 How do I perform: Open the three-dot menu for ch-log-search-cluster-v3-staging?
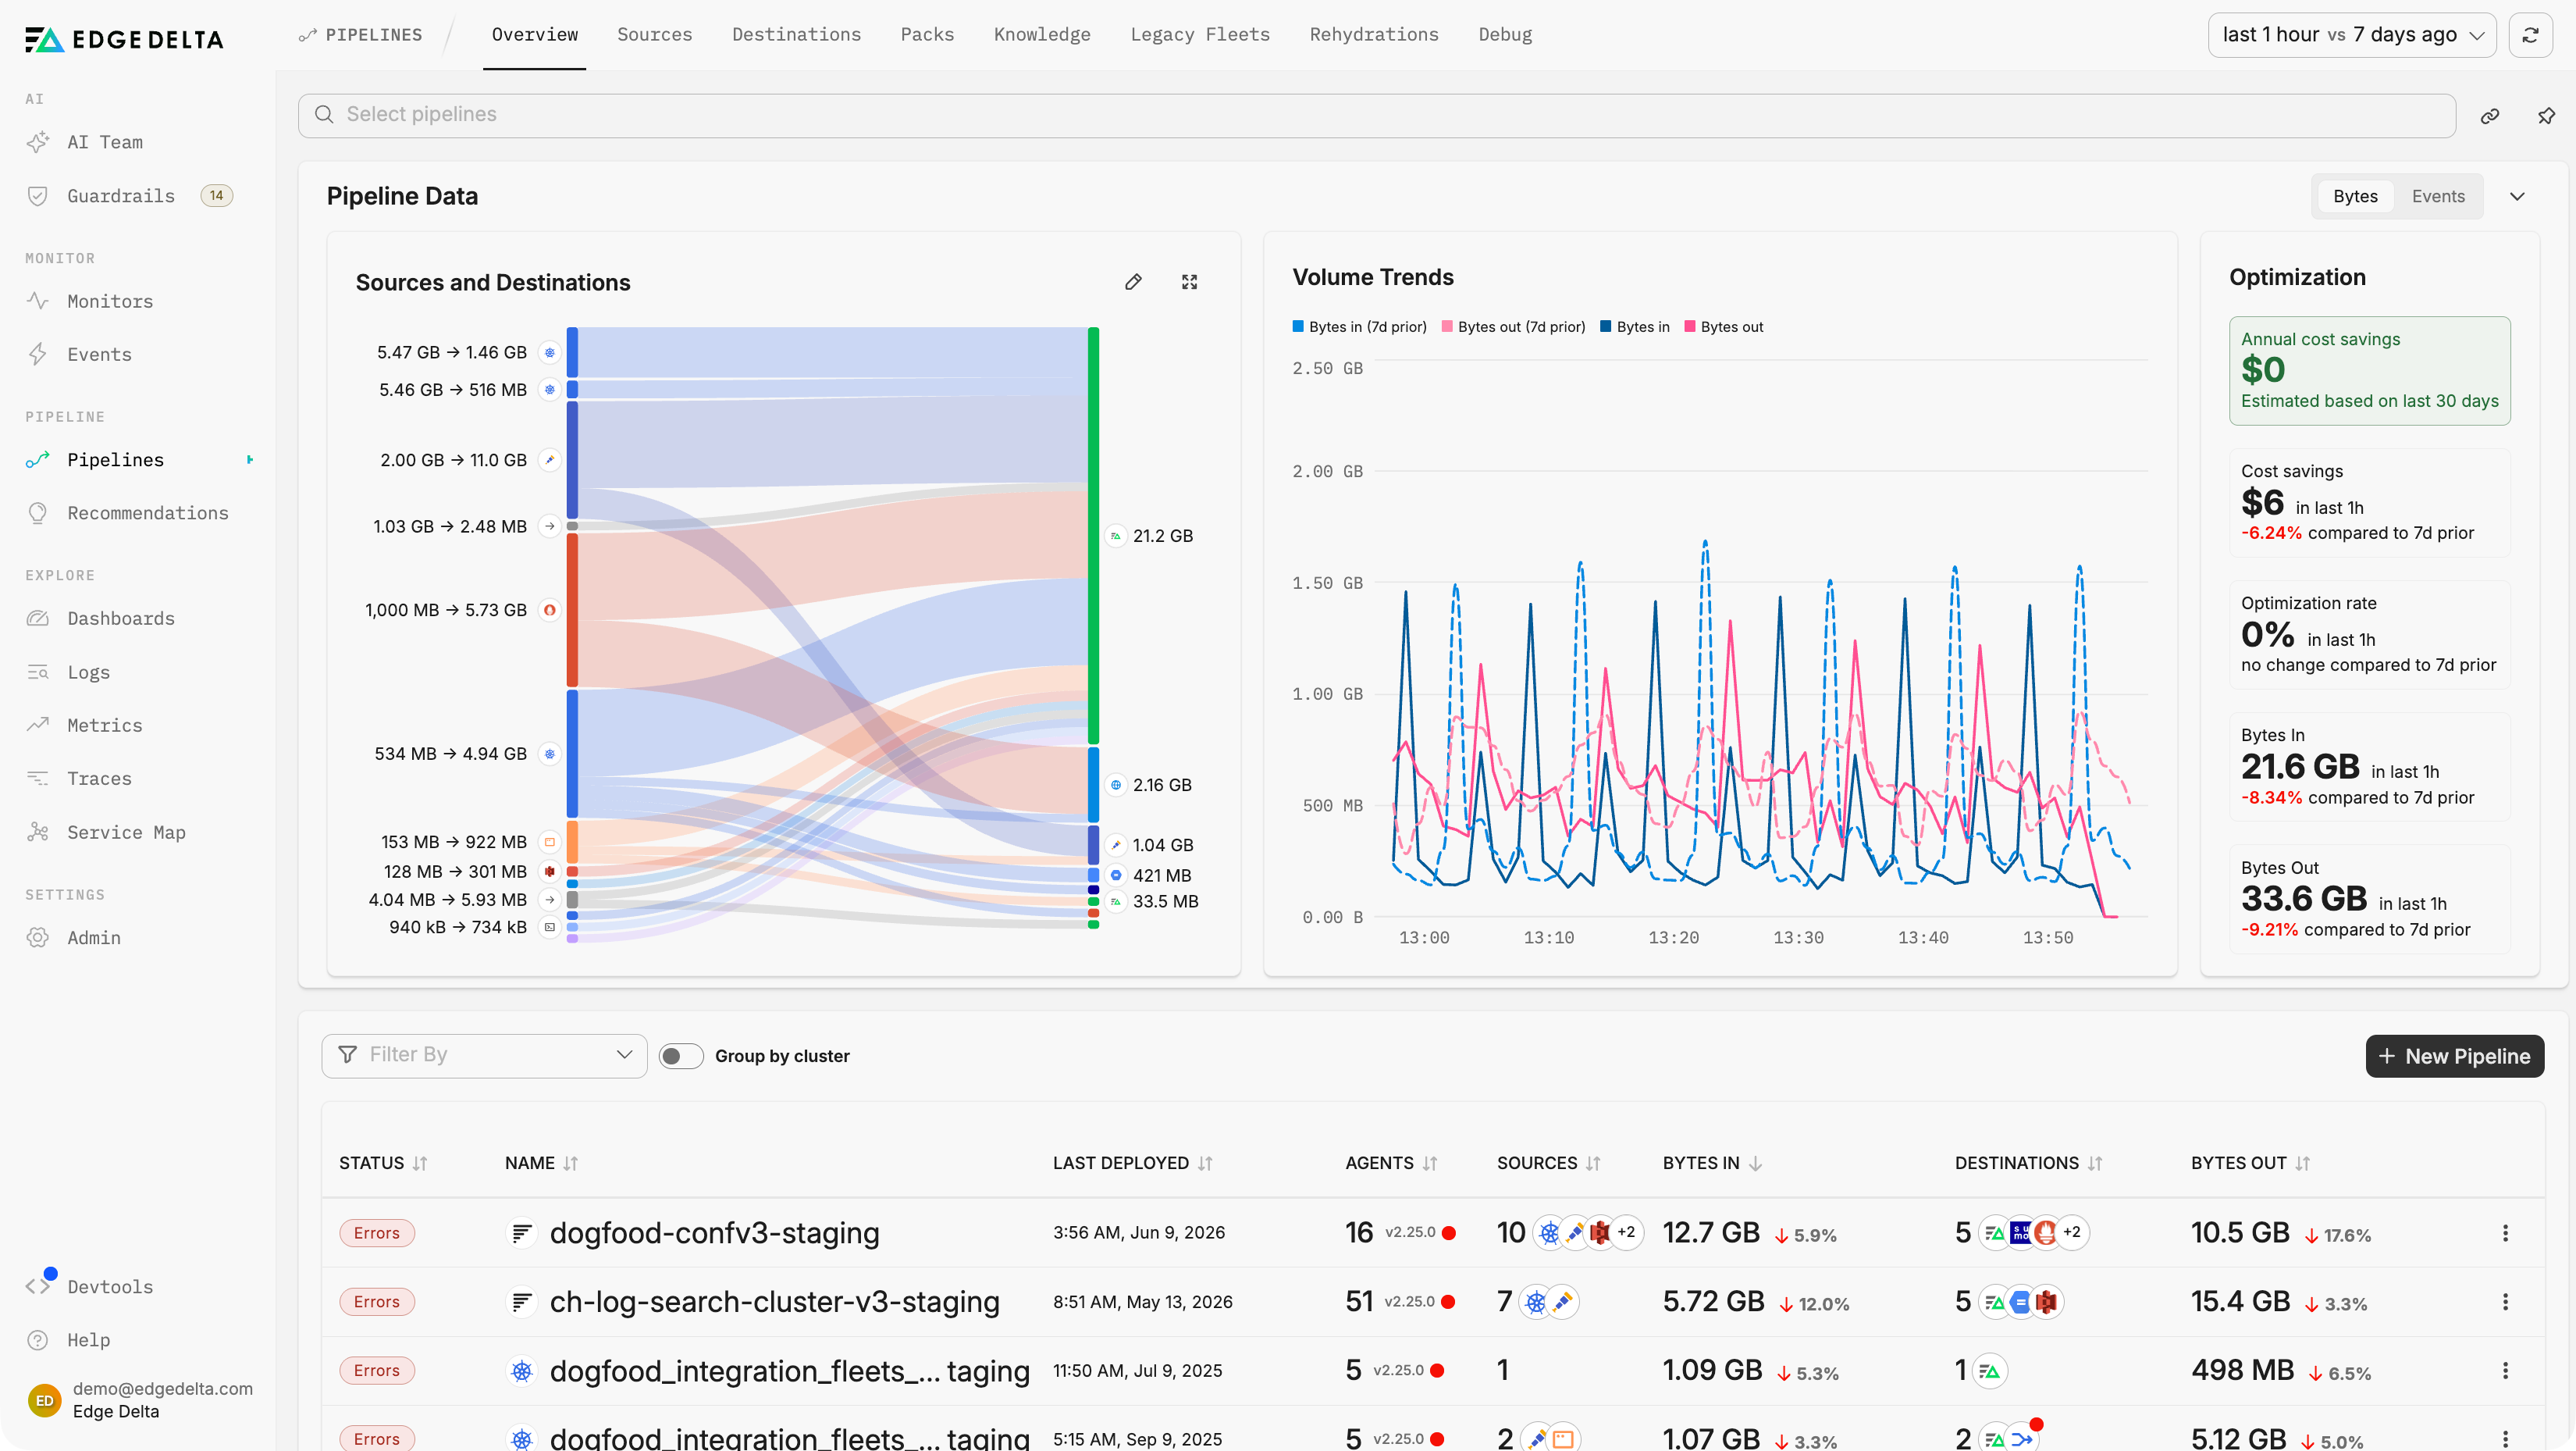click(2505, 1302)
